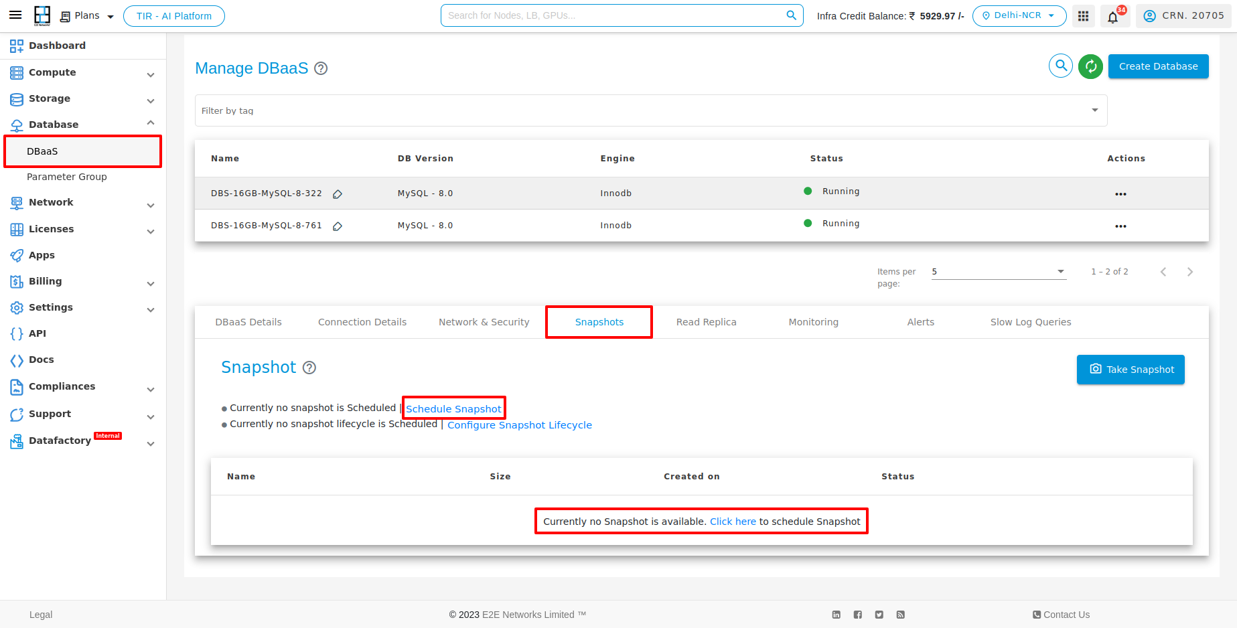
Task: Open the hamburger menu icon
Action: click(x=15, y=15)
